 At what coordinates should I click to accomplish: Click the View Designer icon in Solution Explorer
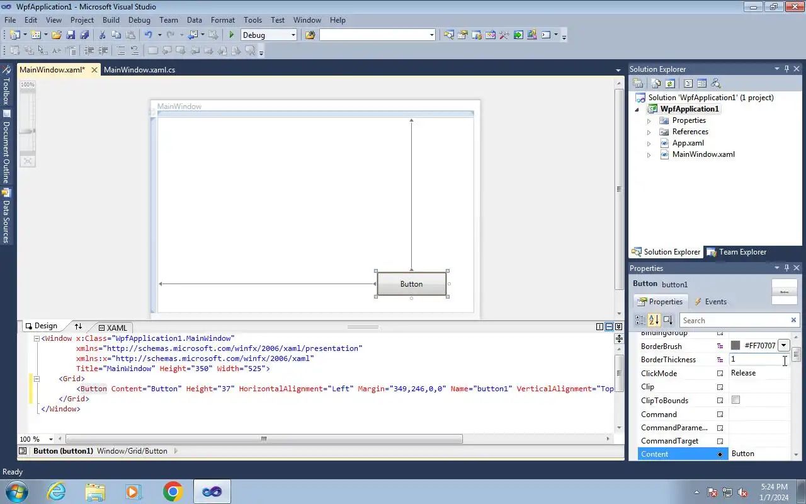701,83
